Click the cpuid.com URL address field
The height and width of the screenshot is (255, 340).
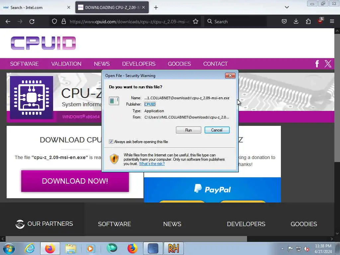pyautogui.click(x=129, y=22)
